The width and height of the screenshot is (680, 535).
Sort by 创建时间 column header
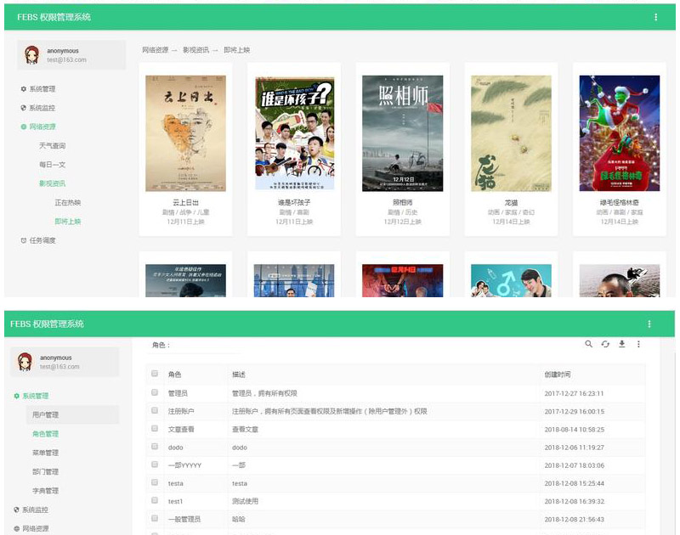pos(558,374)
